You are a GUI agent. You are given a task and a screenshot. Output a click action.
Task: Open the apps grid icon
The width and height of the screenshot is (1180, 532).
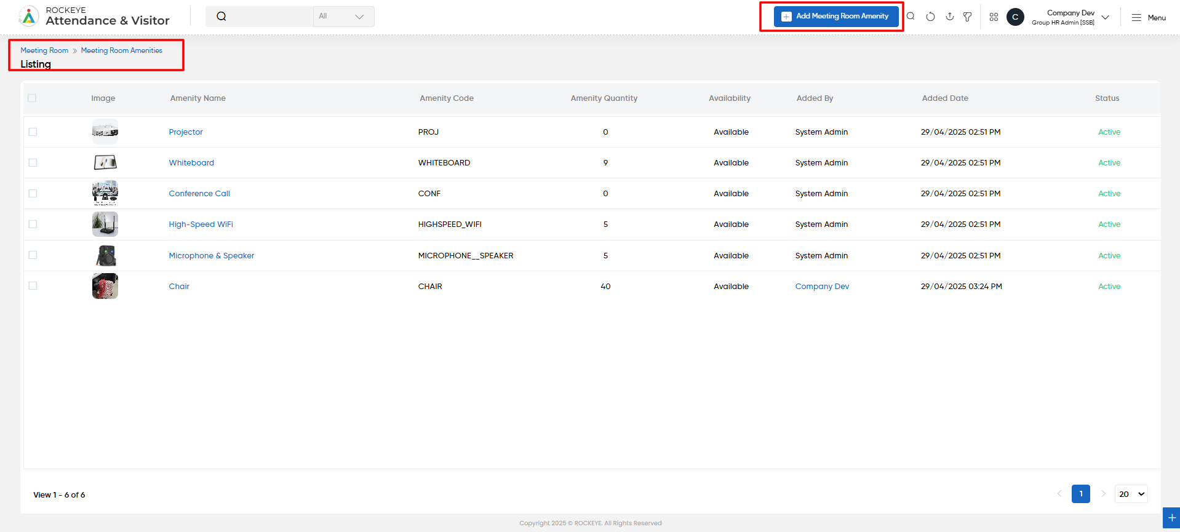coord(994,17)
